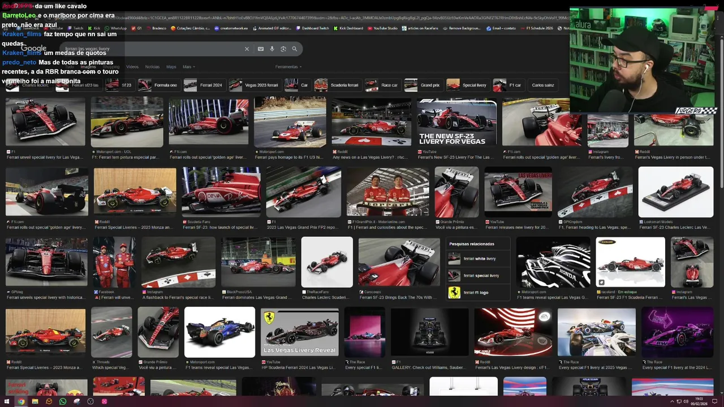Open the Email – contato bookmark

[x=501, y=28]
